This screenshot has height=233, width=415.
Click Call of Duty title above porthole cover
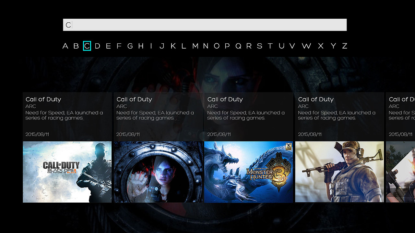134,99
